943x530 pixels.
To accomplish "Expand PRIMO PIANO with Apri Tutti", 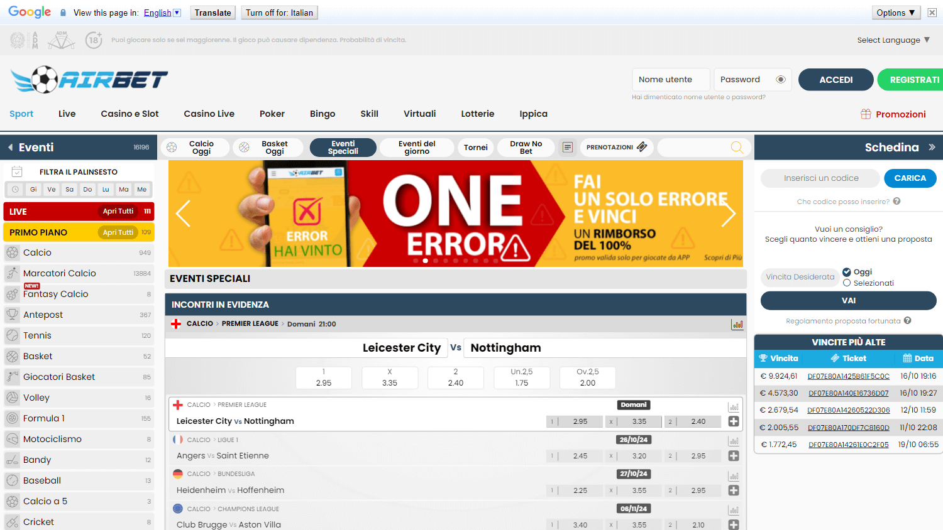I will pos(118,232).
